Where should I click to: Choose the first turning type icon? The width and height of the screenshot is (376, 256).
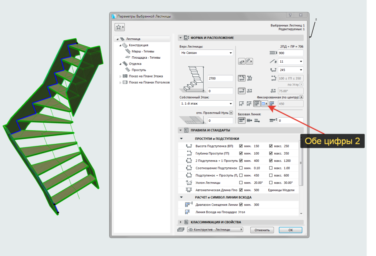click(x=242, y=104)
